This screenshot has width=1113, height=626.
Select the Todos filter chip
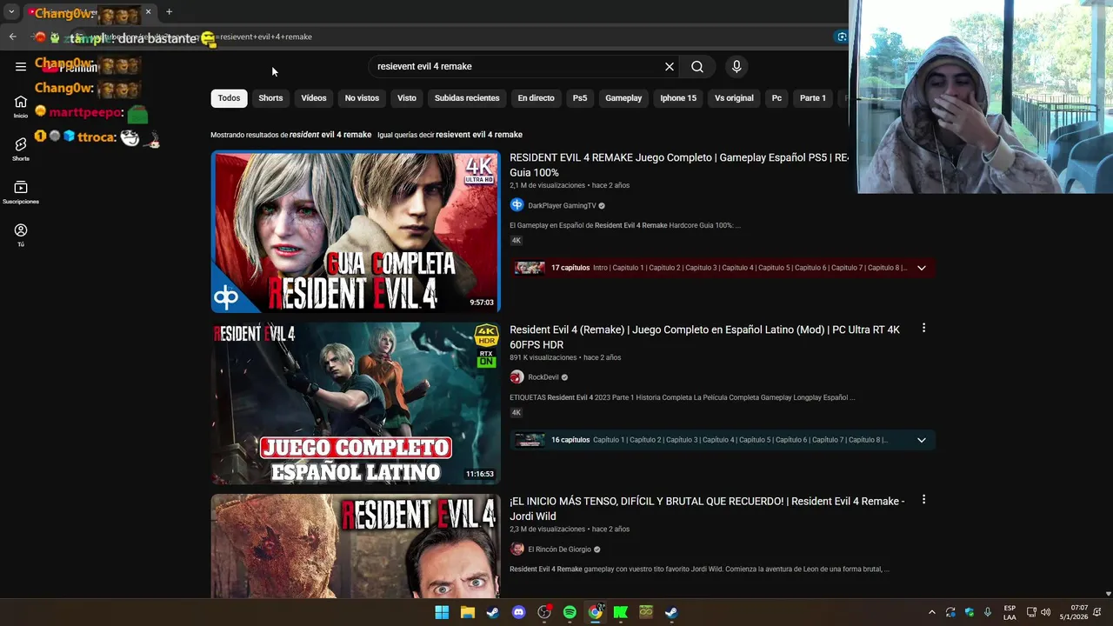230,98
